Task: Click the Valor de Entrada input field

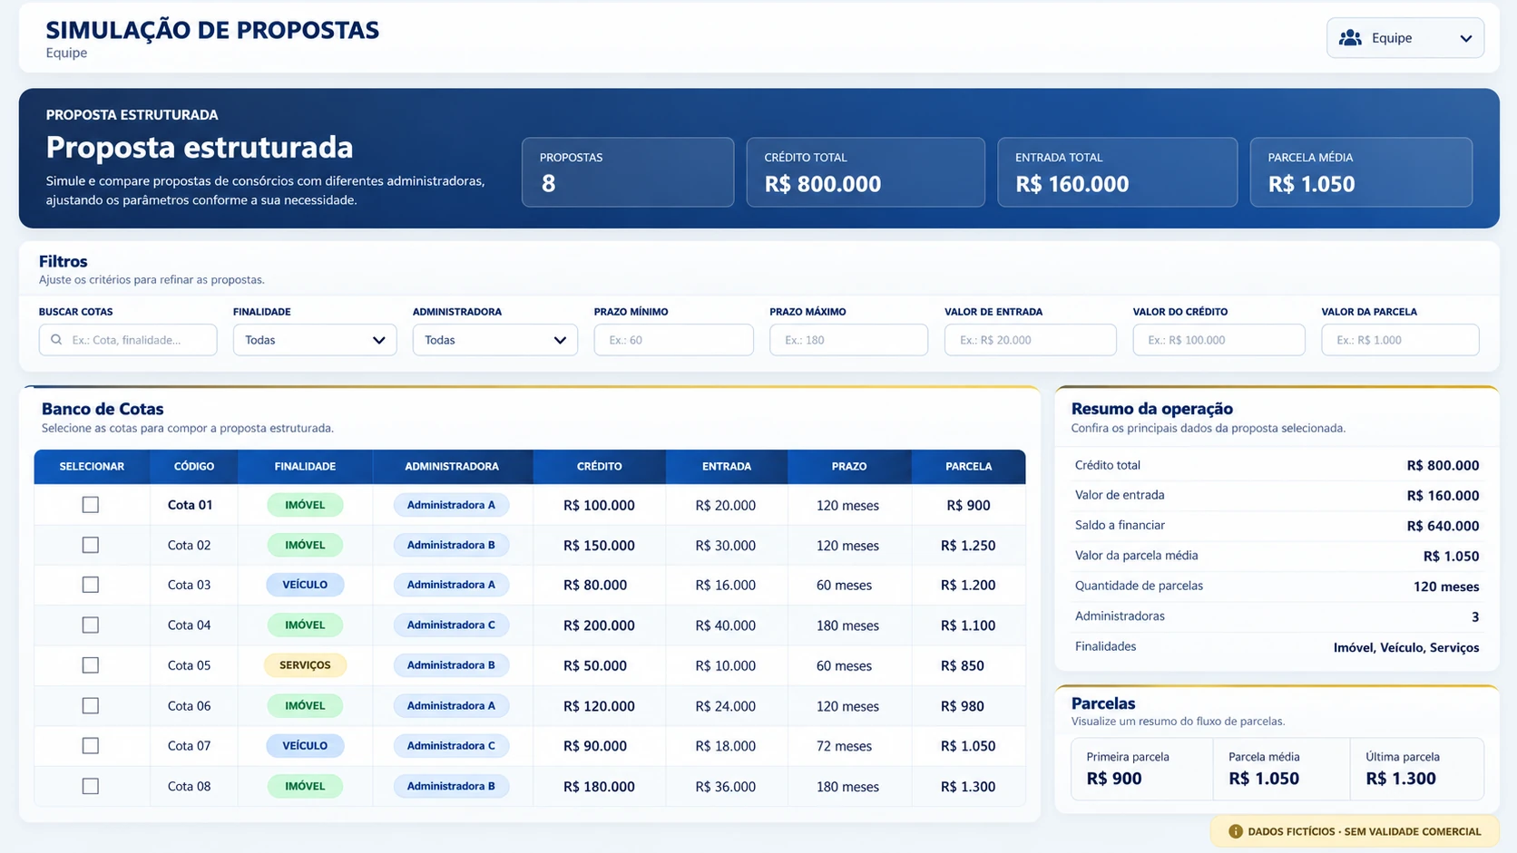Action: [1030, 340]
